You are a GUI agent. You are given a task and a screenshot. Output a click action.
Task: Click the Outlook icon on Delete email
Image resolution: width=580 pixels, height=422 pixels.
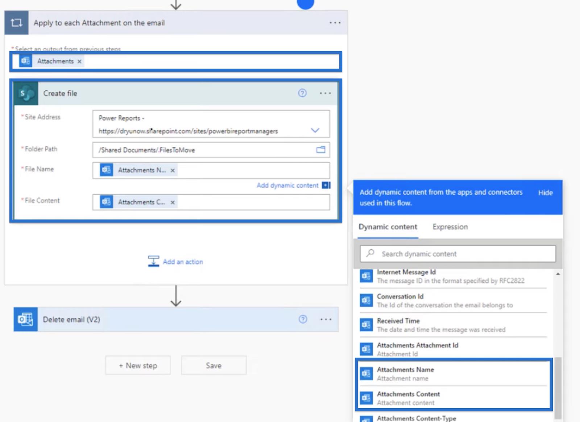tap(25, 319)
